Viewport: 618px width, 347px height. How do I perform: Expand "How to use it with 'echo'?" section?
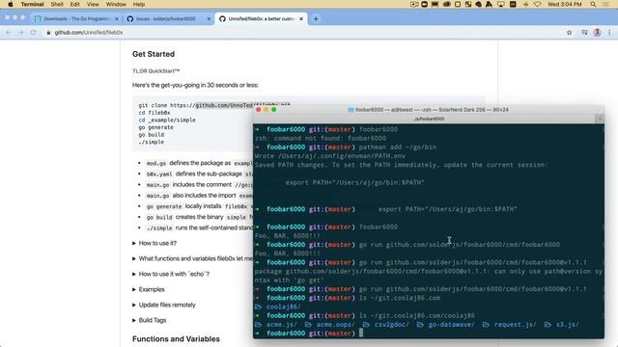point(171,274)
